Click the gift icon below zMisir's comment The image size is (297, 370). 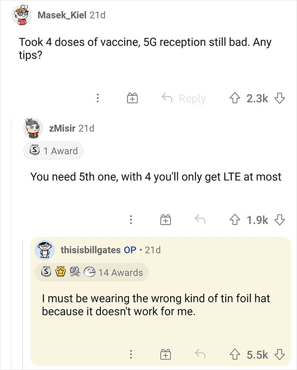point(165,219)
